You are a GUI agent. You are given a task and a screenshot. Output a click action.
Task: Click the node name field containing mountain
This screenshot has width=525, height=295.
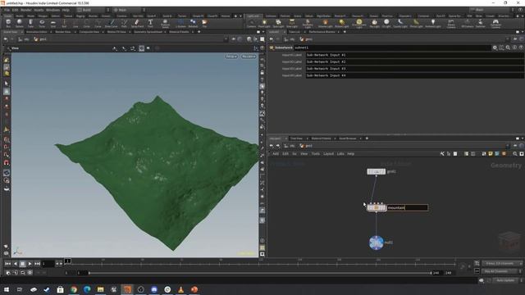click(408, 207)
